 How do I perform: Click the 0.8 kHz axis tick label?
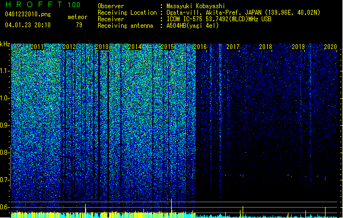[5, 153]
